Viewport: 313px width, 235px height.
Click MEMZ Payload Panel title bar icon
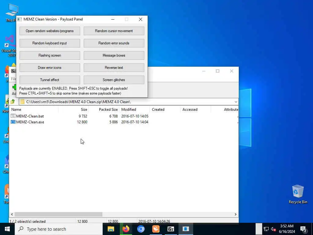[x=19, y=19]
